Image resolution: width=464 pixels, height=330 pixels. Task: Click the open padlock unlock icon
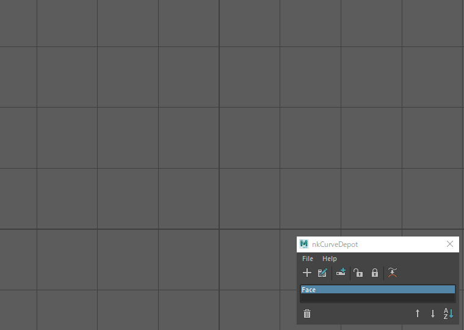coord(358,273)
